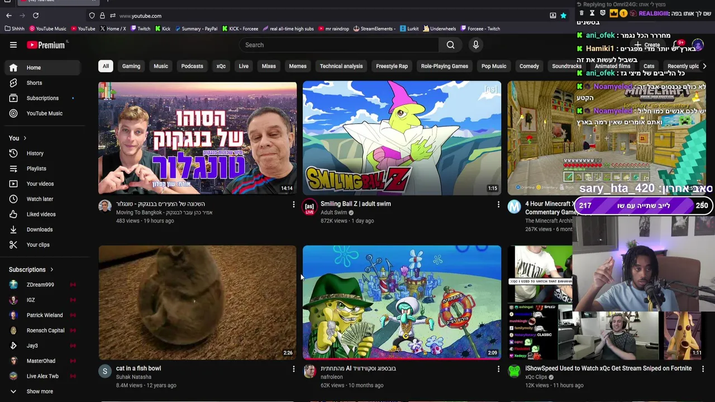
Task: Select the Freestyle Rap filter chip
Action: (x=392, y=66)
